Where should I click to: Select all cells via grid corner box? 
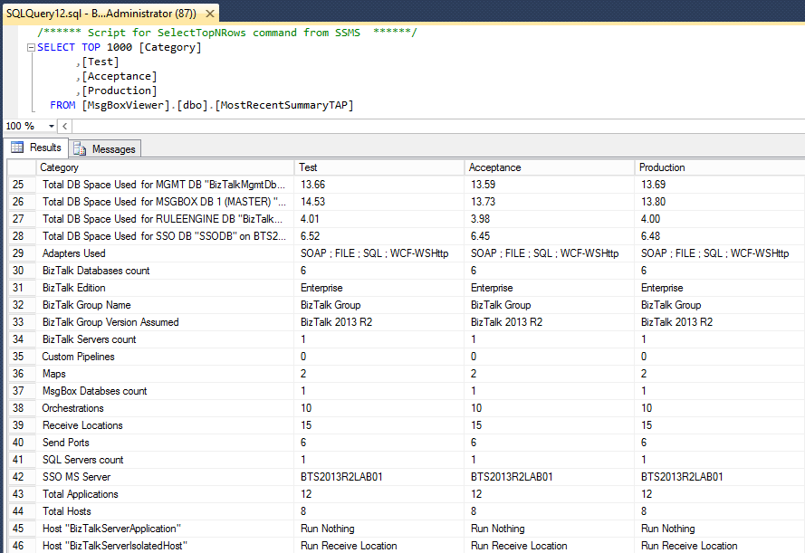21,167
